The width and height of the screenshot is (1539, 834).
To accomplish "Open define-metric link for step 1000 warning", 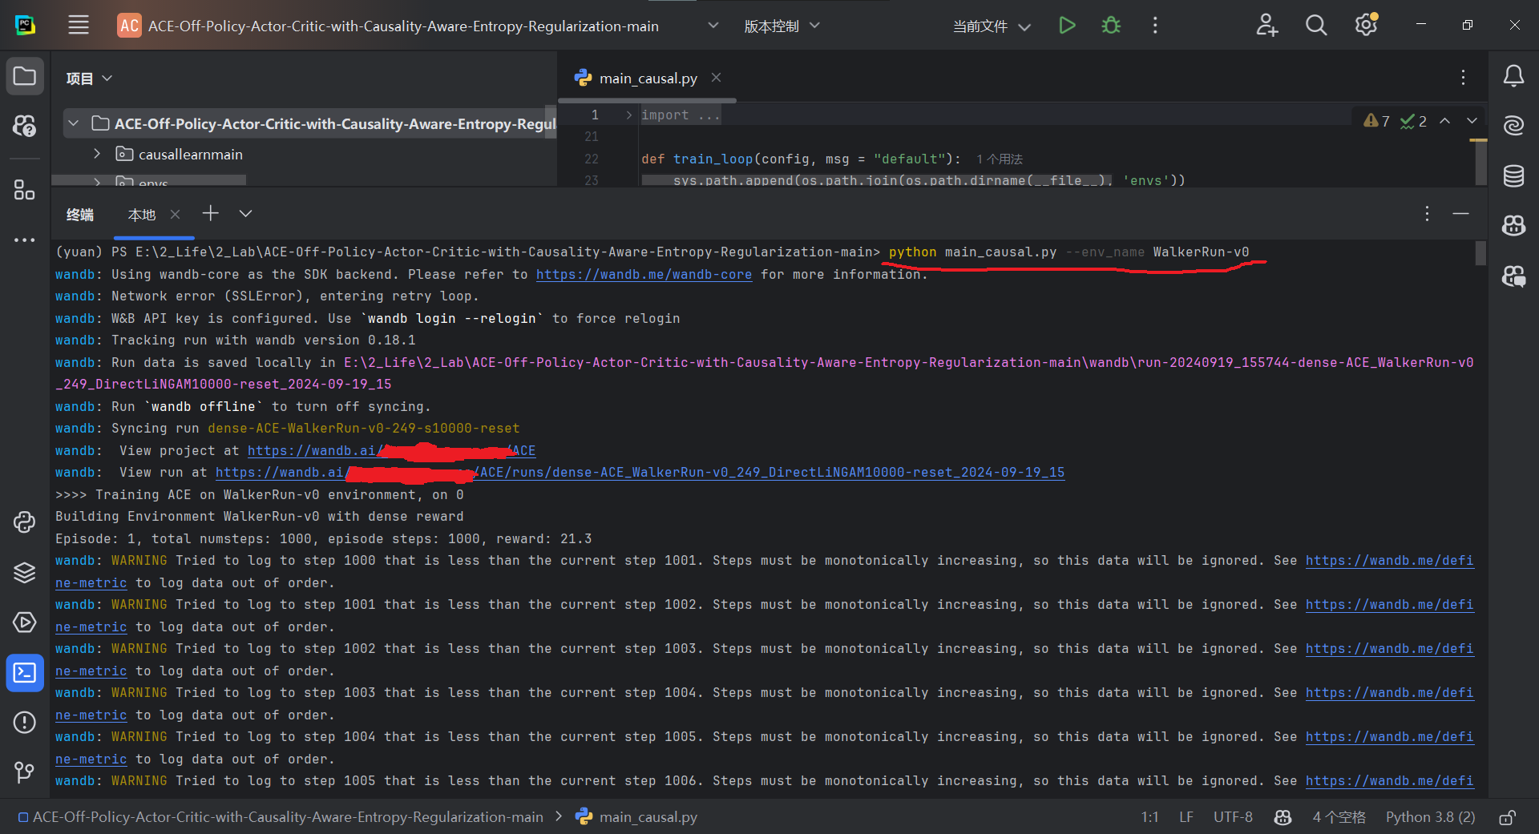I will coord(1389,561).
